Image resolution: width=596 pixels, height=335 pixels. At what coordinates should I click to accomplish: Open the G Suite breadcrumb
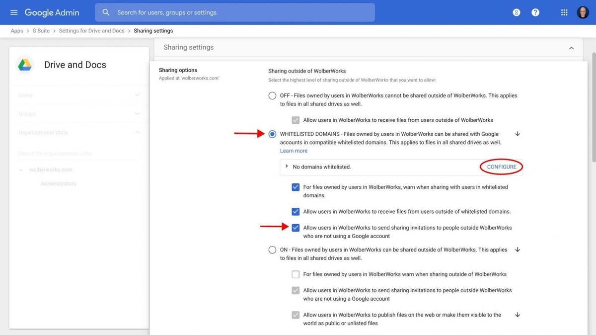(x=40, y=30)
